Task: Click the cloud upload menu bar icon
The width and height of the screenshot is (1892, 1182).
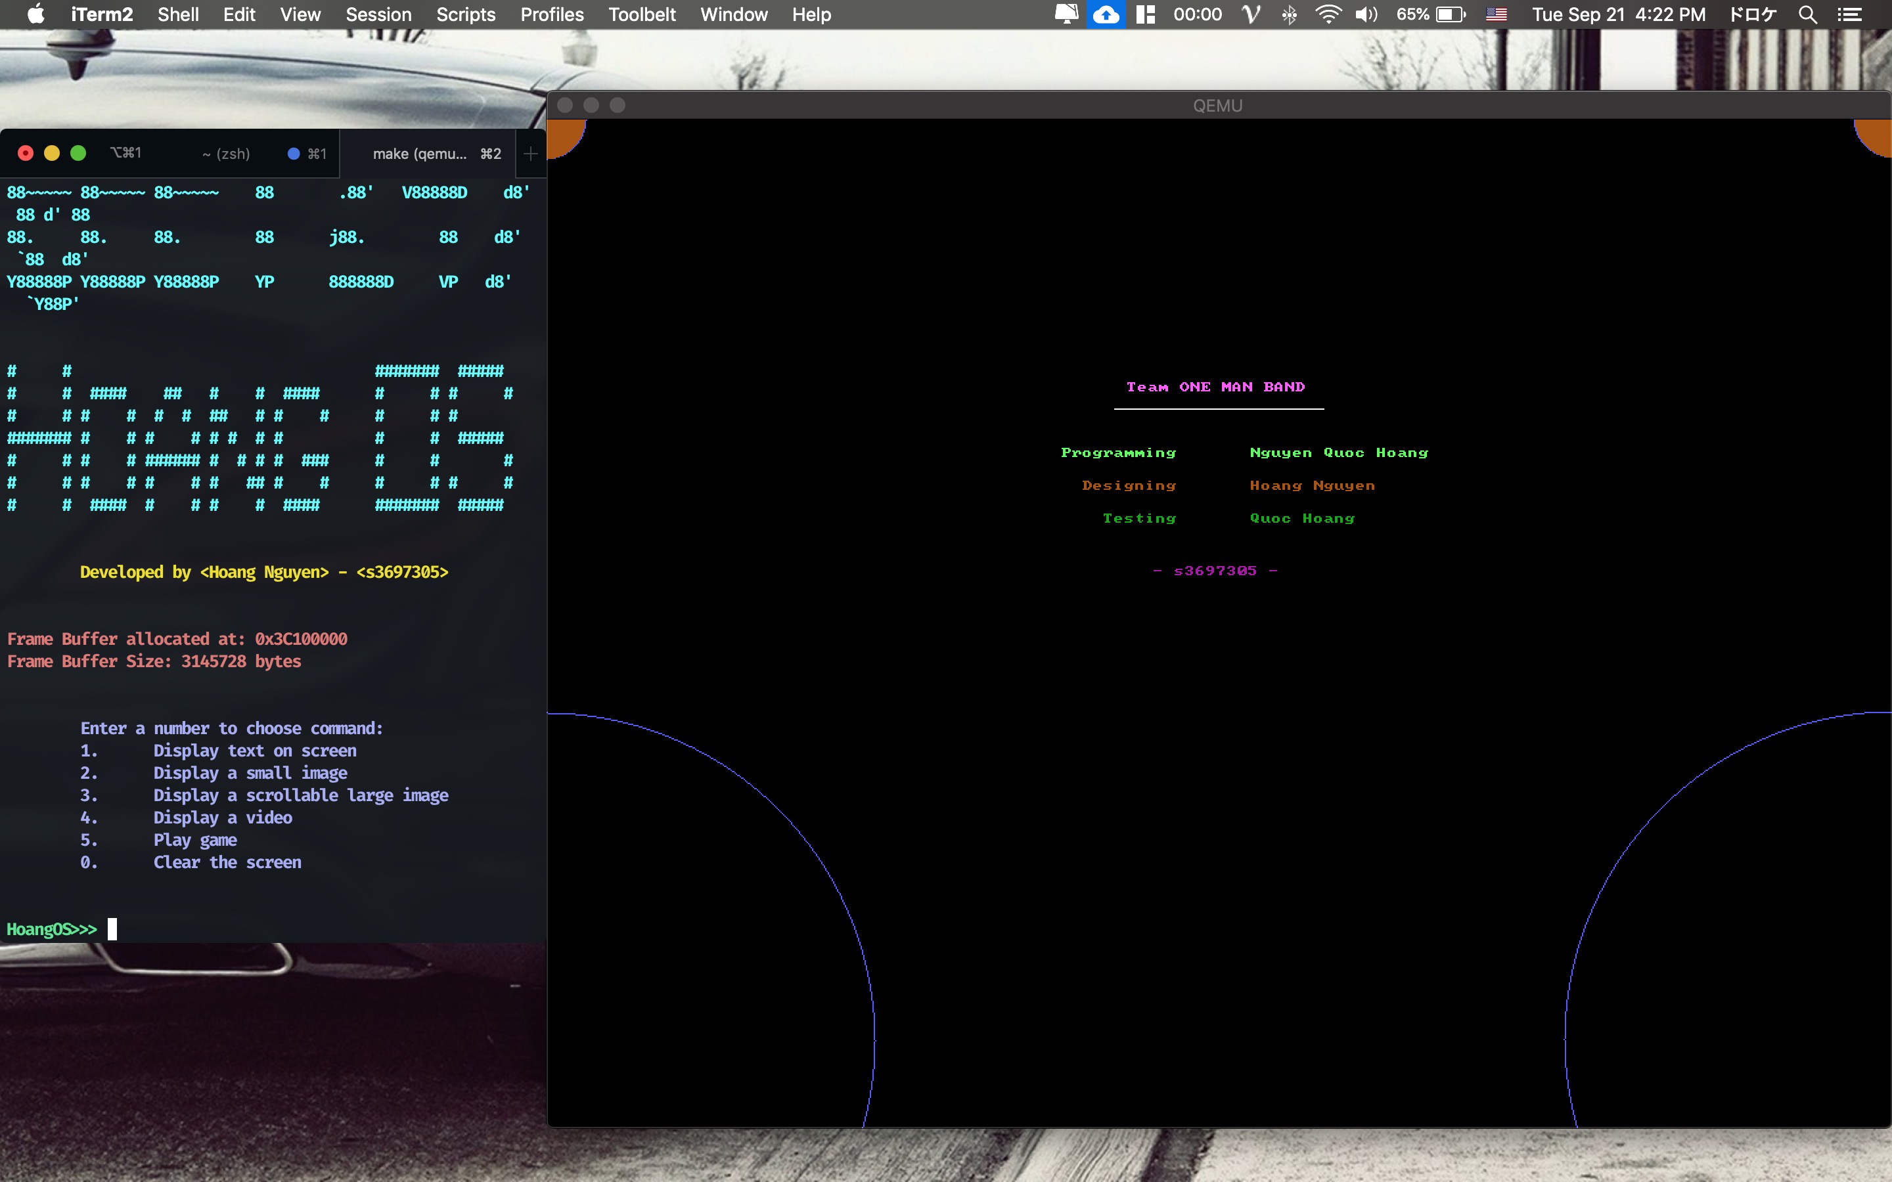Action: [1106, 15]
